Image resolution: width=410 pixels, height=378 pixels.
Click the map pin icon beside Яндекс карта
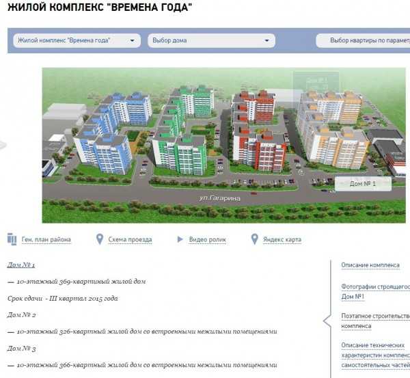(x=255, y=239)
